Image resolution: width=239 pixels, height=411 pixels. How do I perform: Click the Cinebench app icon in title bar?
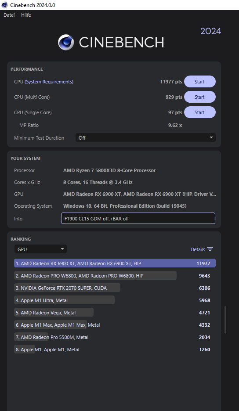point(4,5)
